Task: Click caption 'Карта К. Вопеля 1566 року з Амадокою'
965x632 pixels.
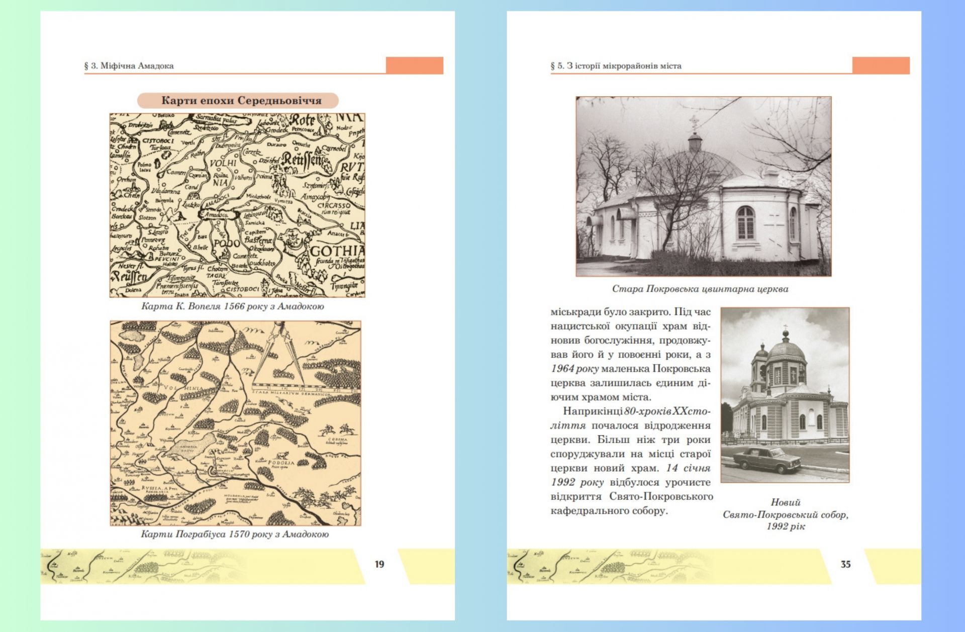Action: coord(233,306)
